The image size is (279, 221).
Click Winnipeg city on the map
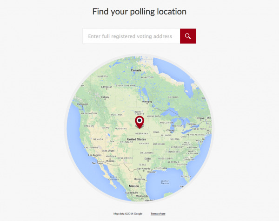coord(147,102)
